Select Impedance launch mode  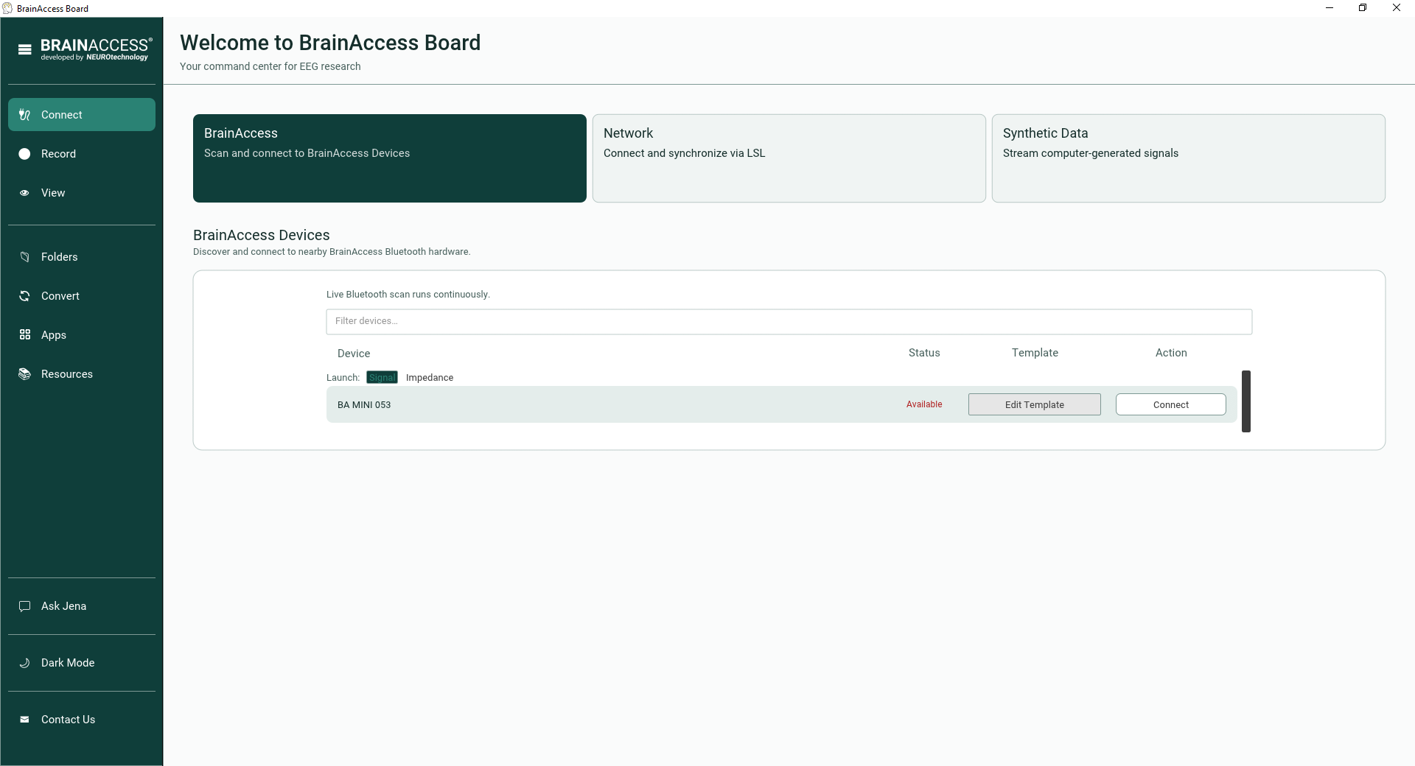pyautogui.click(x=430, y=377)
